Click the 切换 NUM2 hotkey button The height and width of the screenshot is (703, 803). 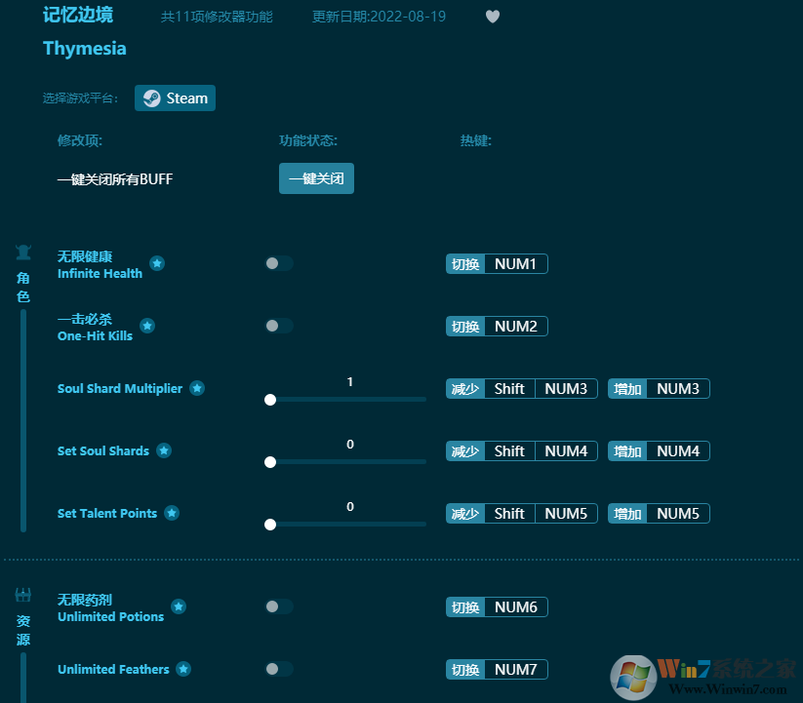click(x=497, y=326)
